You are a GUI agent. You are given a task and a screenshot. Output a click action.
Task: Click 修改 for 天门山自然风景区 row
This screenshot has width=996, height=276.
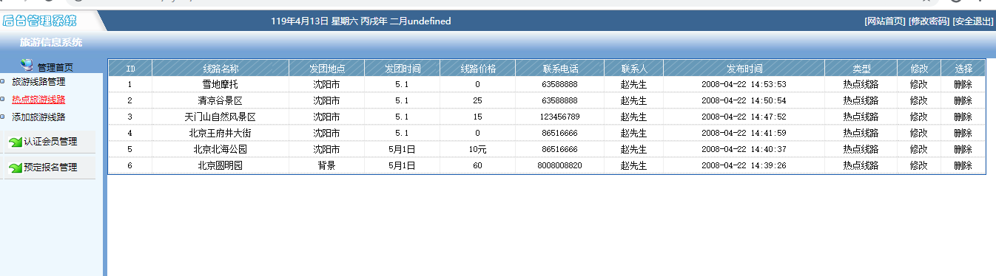click(x=918, y=117)
